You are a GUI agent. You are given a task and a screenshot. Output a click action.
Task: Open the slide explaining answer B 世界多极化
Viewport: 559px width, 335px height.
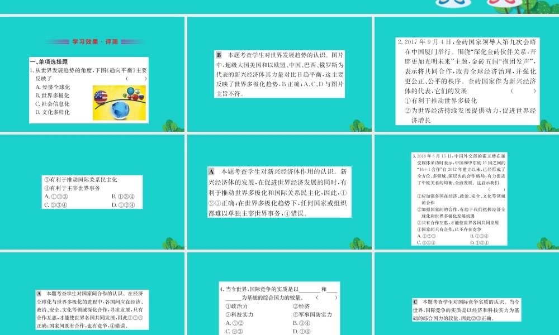pyautogui.click(x=279, y=74)
